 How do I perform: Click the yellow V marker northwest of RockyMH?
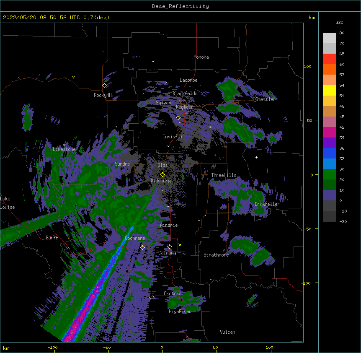[73, 77]
